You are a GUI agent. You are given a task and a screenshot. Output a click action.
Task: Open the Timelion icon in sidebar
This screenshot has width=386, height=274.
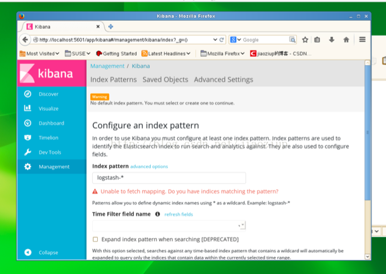pyautogui.click(x=27, y=138)
